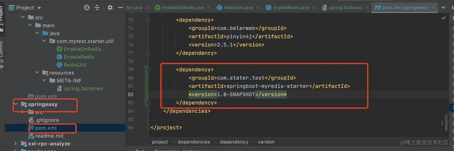The height and width of the screenshot is (151, 454).
Task: Click the 'version' breadcrumb
Action: (x=266, y=142)
